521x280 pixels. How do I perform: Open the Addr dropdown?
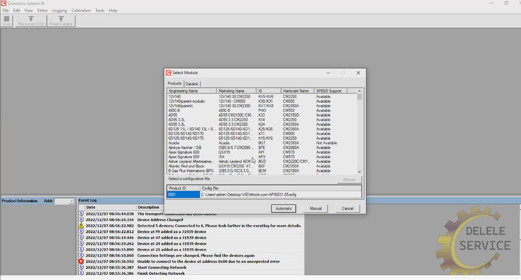71,201
